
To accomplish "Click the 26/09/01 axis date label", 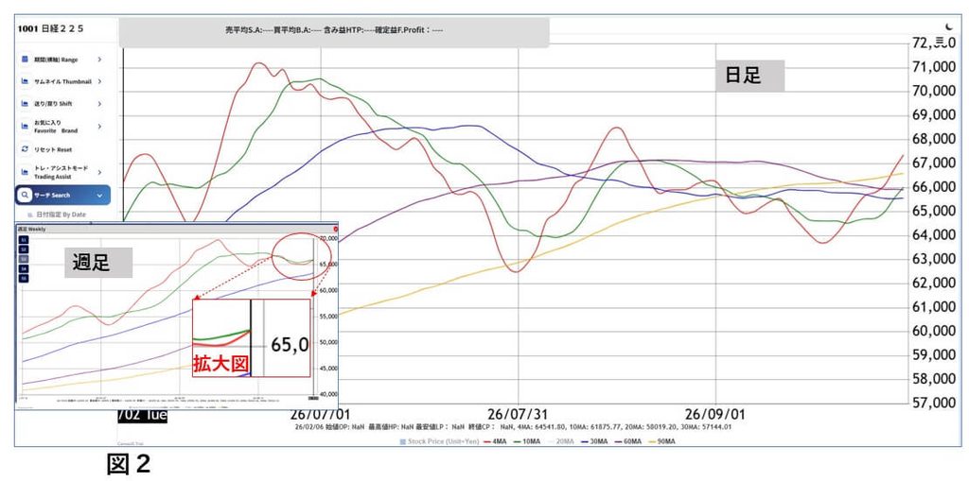I will [715, 412].
